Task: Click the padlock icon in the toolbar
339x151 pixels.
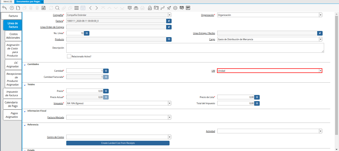Action: [x=150, y=8]
